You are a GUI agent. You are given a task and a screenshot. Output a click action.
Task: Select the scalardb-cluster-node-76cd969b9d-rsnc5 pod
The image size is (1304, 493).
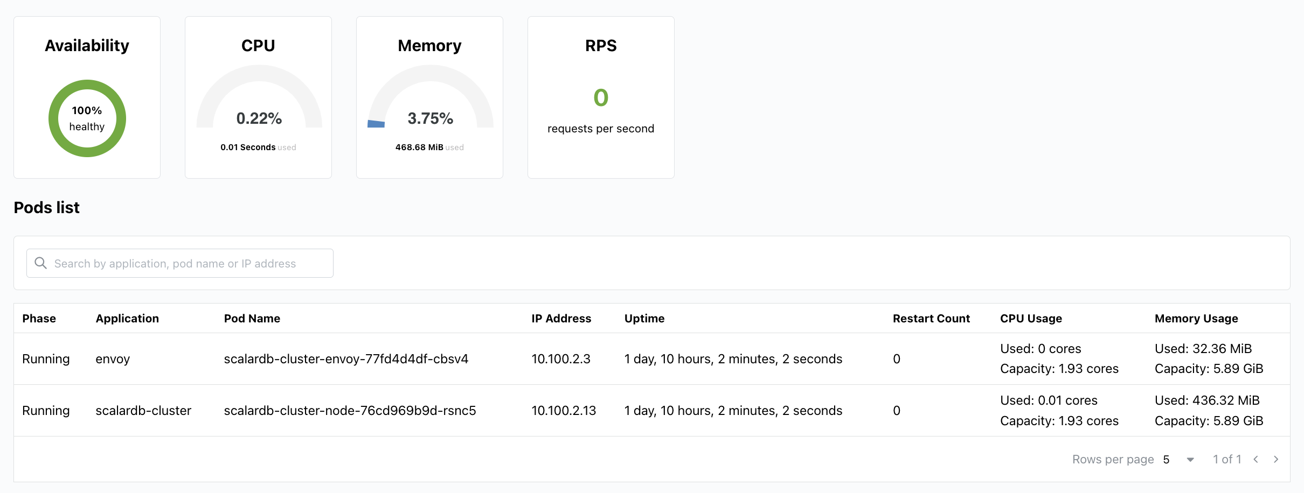[350, 411]
